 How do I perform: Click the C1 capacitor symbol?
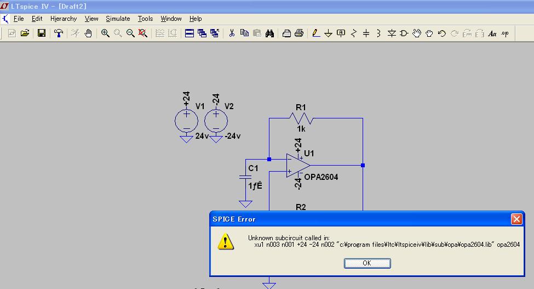click(245, 177)
